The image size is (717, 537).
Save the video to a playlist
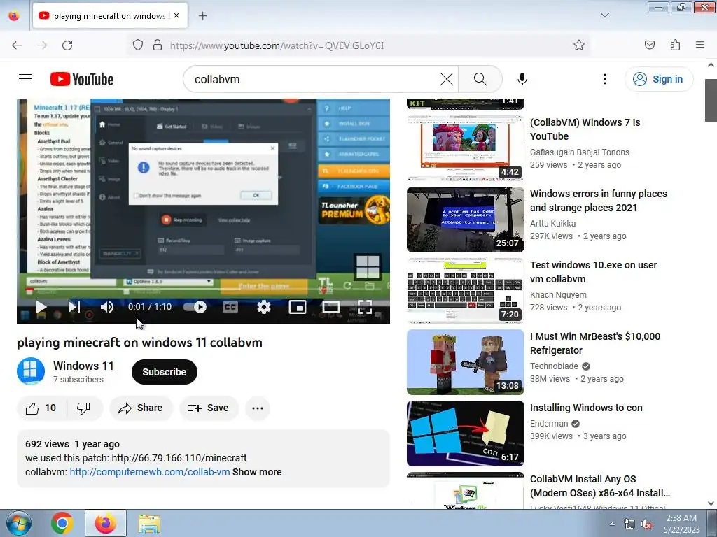coord(209,408)
